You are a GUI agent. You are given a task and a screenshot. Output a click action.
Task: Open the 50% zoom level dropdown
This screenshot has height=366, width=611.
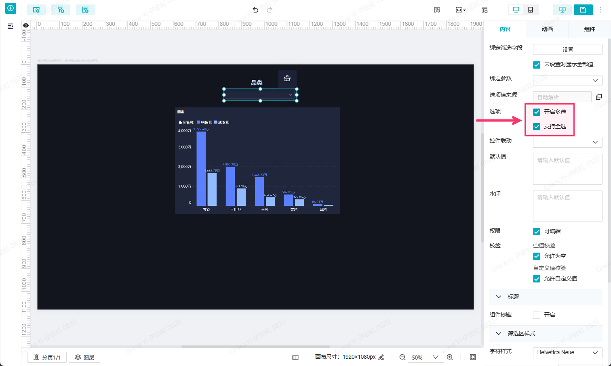click(426, 357)
